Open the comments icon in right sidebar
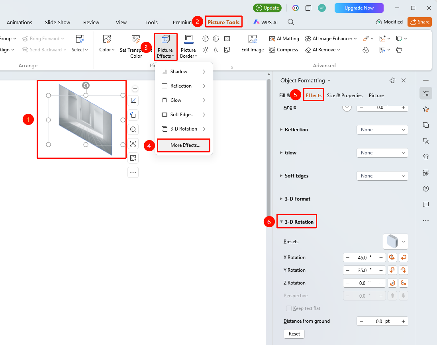 coord(426,205)
